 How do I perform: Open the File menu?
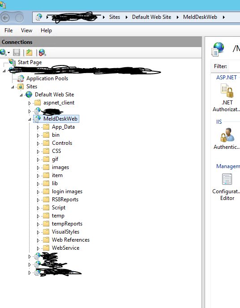pyautogui.click(x=9, y=30)
